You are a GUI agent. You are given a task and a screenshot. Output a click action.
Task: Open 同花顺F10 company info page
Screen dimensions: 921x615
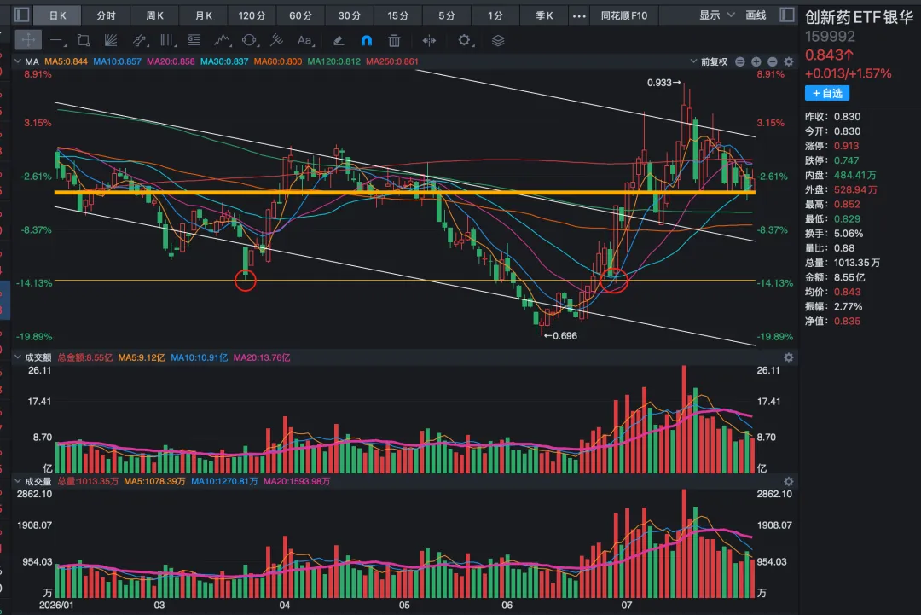pyautogui.click(x=623, y=16)
